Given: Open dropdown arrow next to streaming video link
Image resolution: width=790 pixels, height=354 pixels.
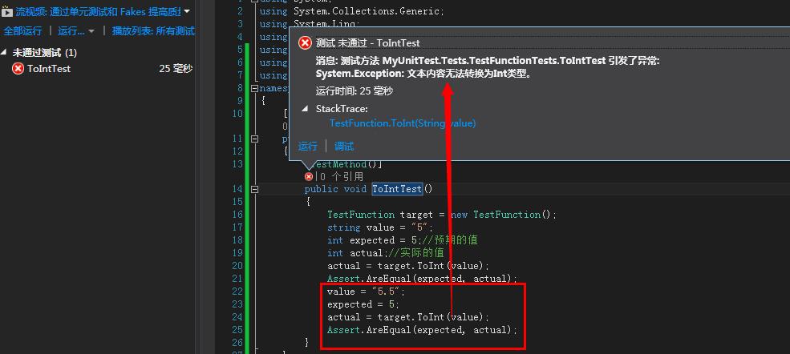Looking at the screenshot, I should tap(187, 12).
